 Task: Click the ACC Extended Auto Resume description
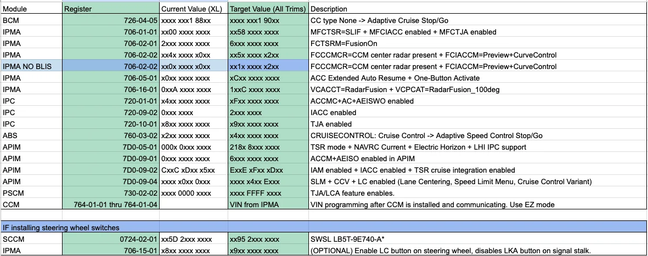coord(478,78)
